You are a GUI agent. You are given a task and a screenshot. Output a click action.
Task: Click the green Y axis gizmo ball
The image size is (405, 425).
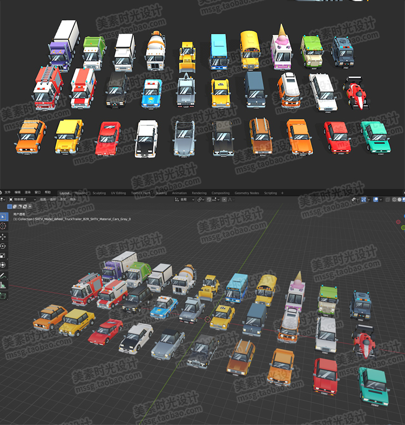(x=403, y=228)
